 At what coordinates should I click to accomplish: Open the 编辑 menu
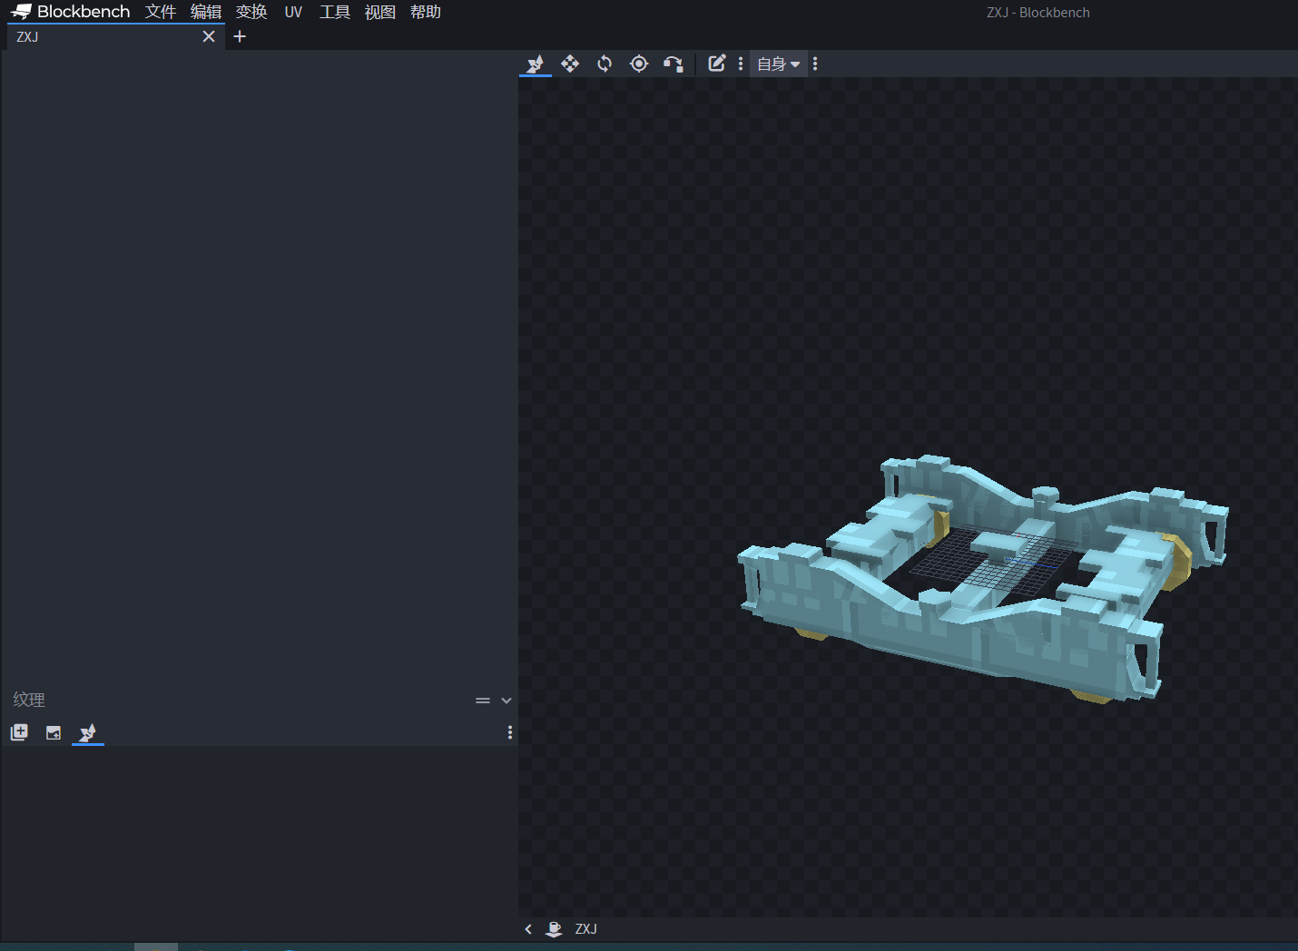click(x=206, y=12)
